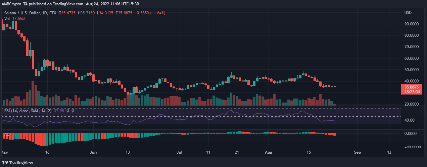This screenshot has width=427, height=167.
Task: Click the 50.0000 price level on the axis
Action: (413, 70)
